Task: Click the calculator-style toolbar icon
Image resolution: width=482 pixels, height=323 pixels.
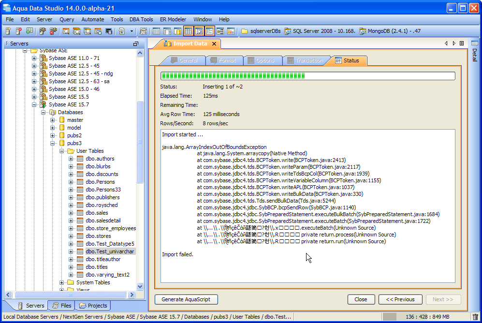Action: (143, 31)
